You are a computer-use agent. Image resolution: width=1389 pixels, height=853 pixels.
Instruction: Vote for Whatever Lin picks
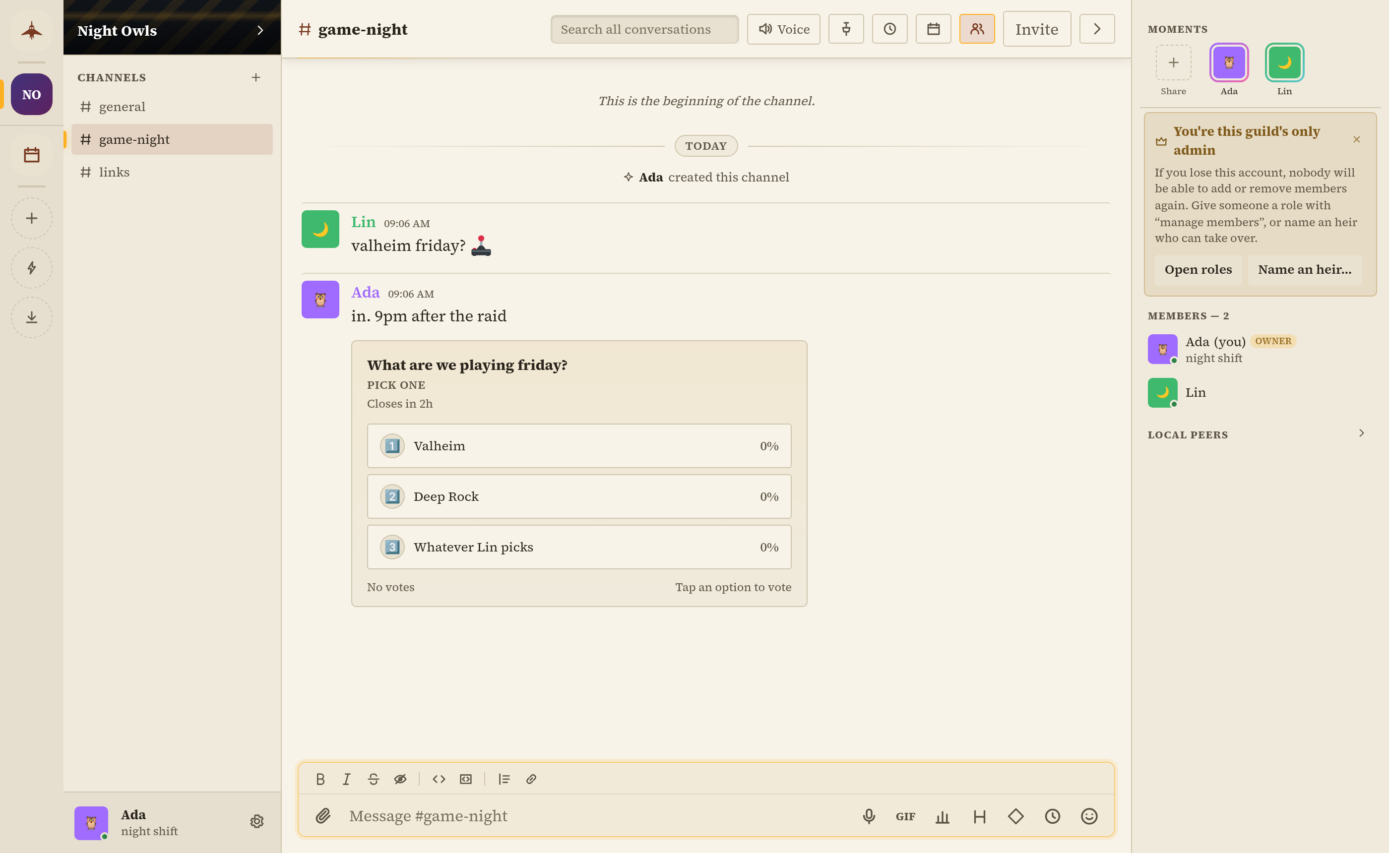[579, 547]
